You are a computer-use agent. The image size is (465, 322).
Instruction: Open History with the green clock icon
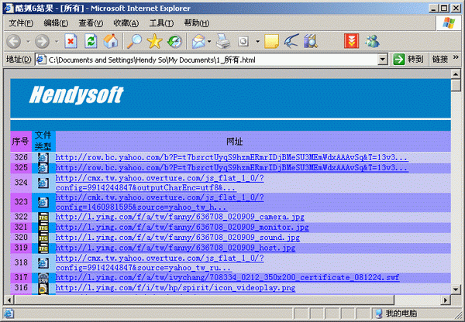pos(174,42)
